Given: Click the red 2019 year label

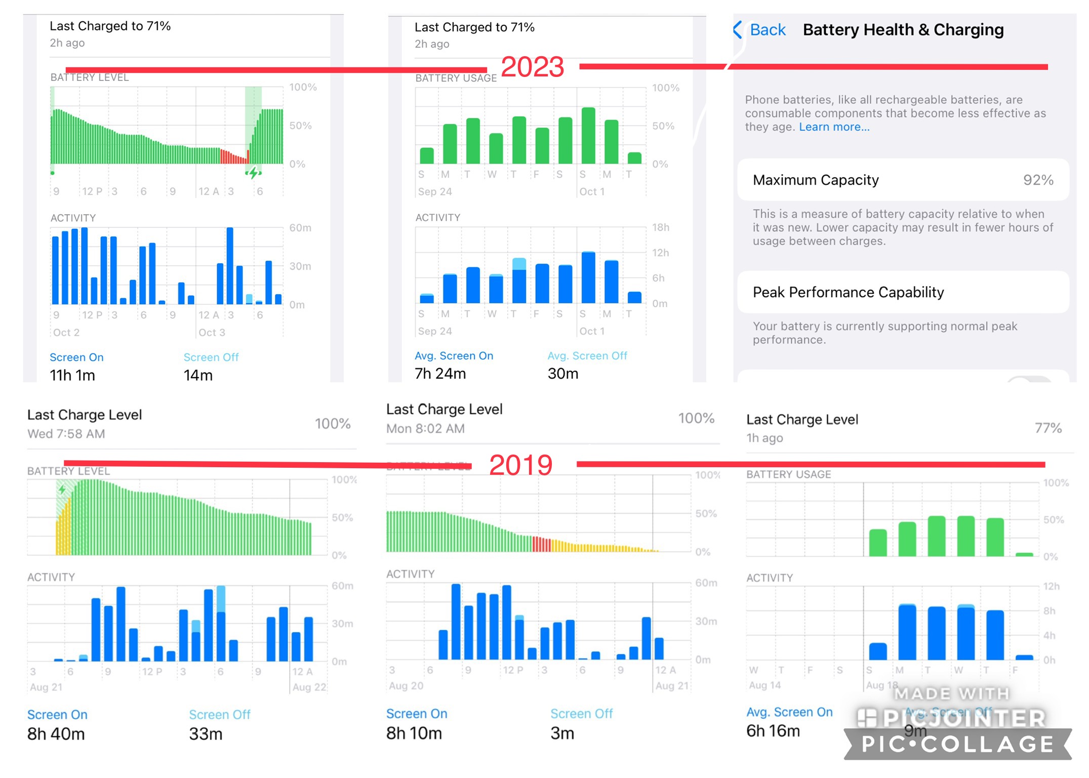Looking at the screenshot, I should point(520,465).
